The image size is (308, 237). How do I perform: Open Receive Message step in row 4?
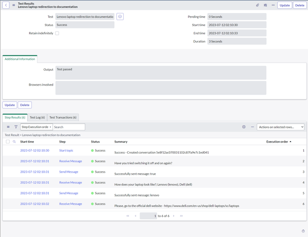click(71, 183)
